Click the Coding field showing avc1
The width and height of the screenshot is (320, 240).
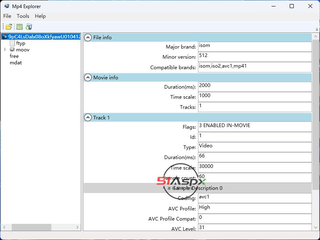click(x=255, y=198)
